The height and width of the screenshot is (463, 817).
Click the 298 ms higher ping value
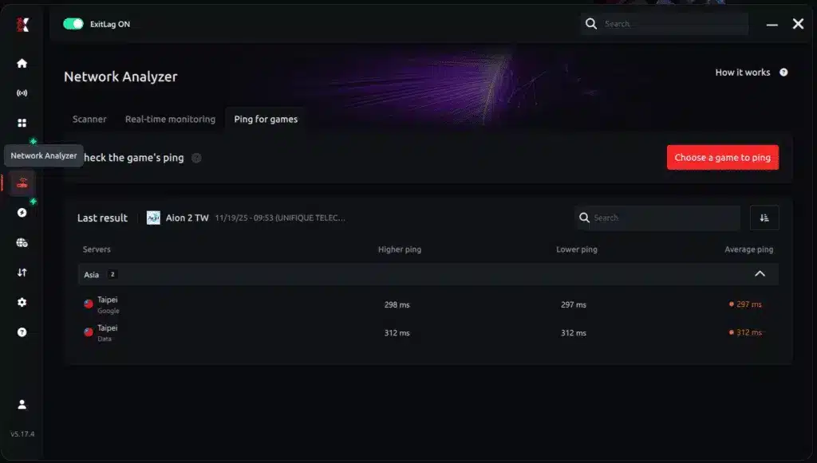[x=397, y=304]
